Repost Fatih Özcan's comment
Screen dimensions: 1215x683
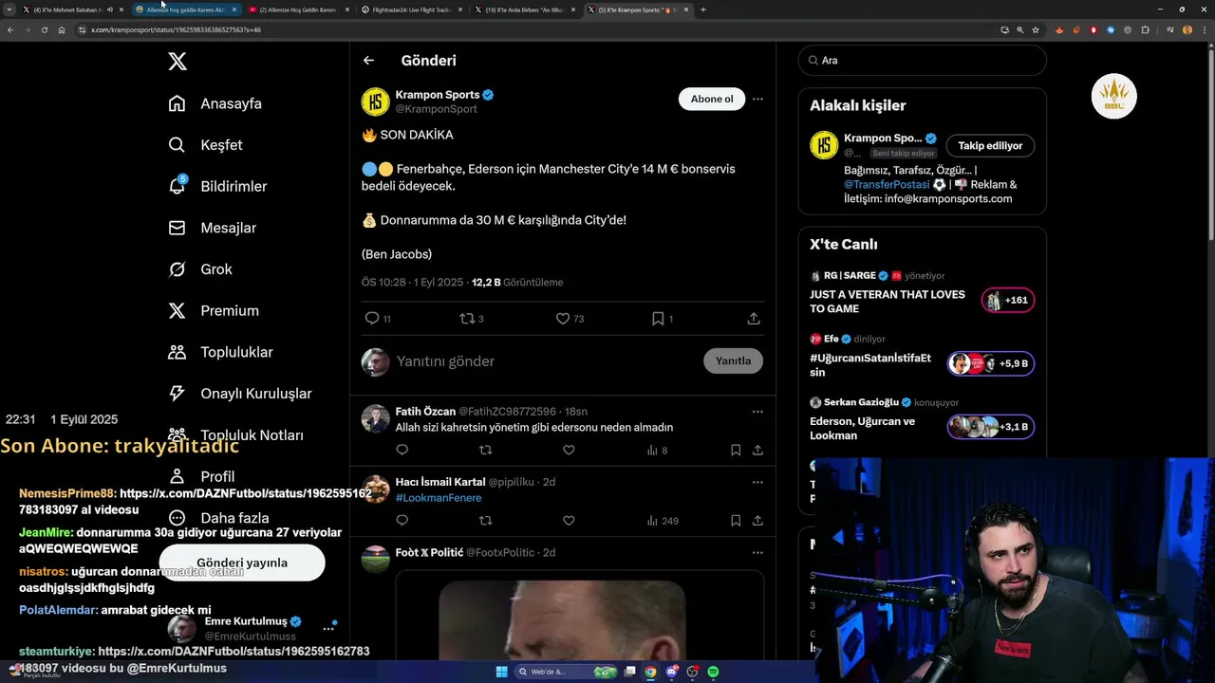pyautogui.click(x=486, y=451)
